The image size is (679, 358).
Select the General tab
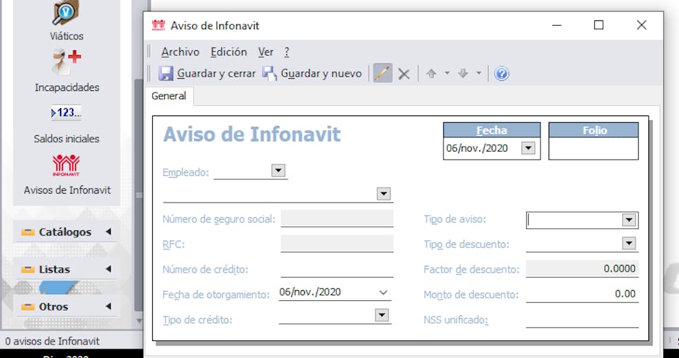coord(168,96)
